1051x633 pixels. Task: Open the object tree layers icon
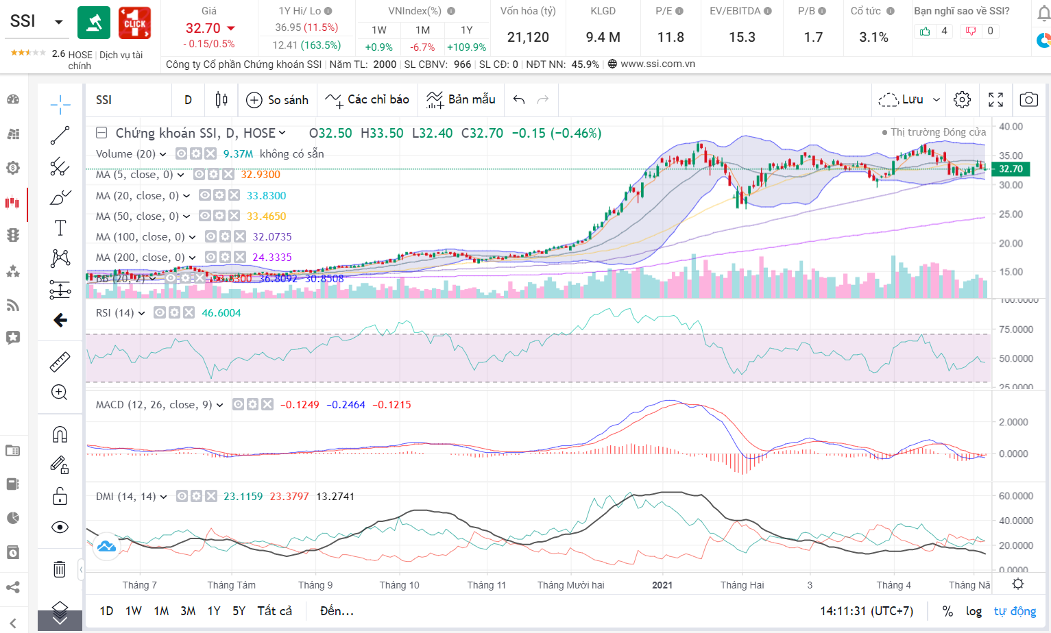pyautogui.click(x=60, y=608)
